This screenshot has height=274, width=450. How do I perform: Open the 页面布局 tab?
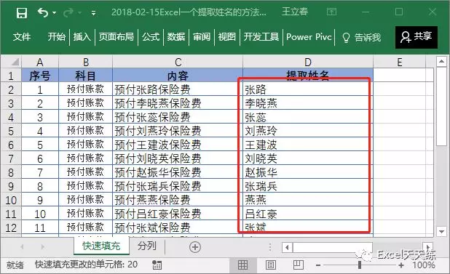[117, 37]
